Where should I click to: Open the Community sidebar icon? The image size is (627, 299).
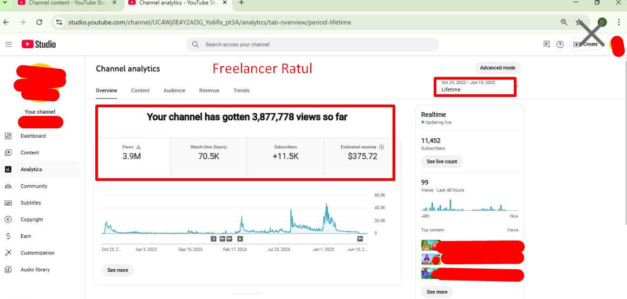8,186
